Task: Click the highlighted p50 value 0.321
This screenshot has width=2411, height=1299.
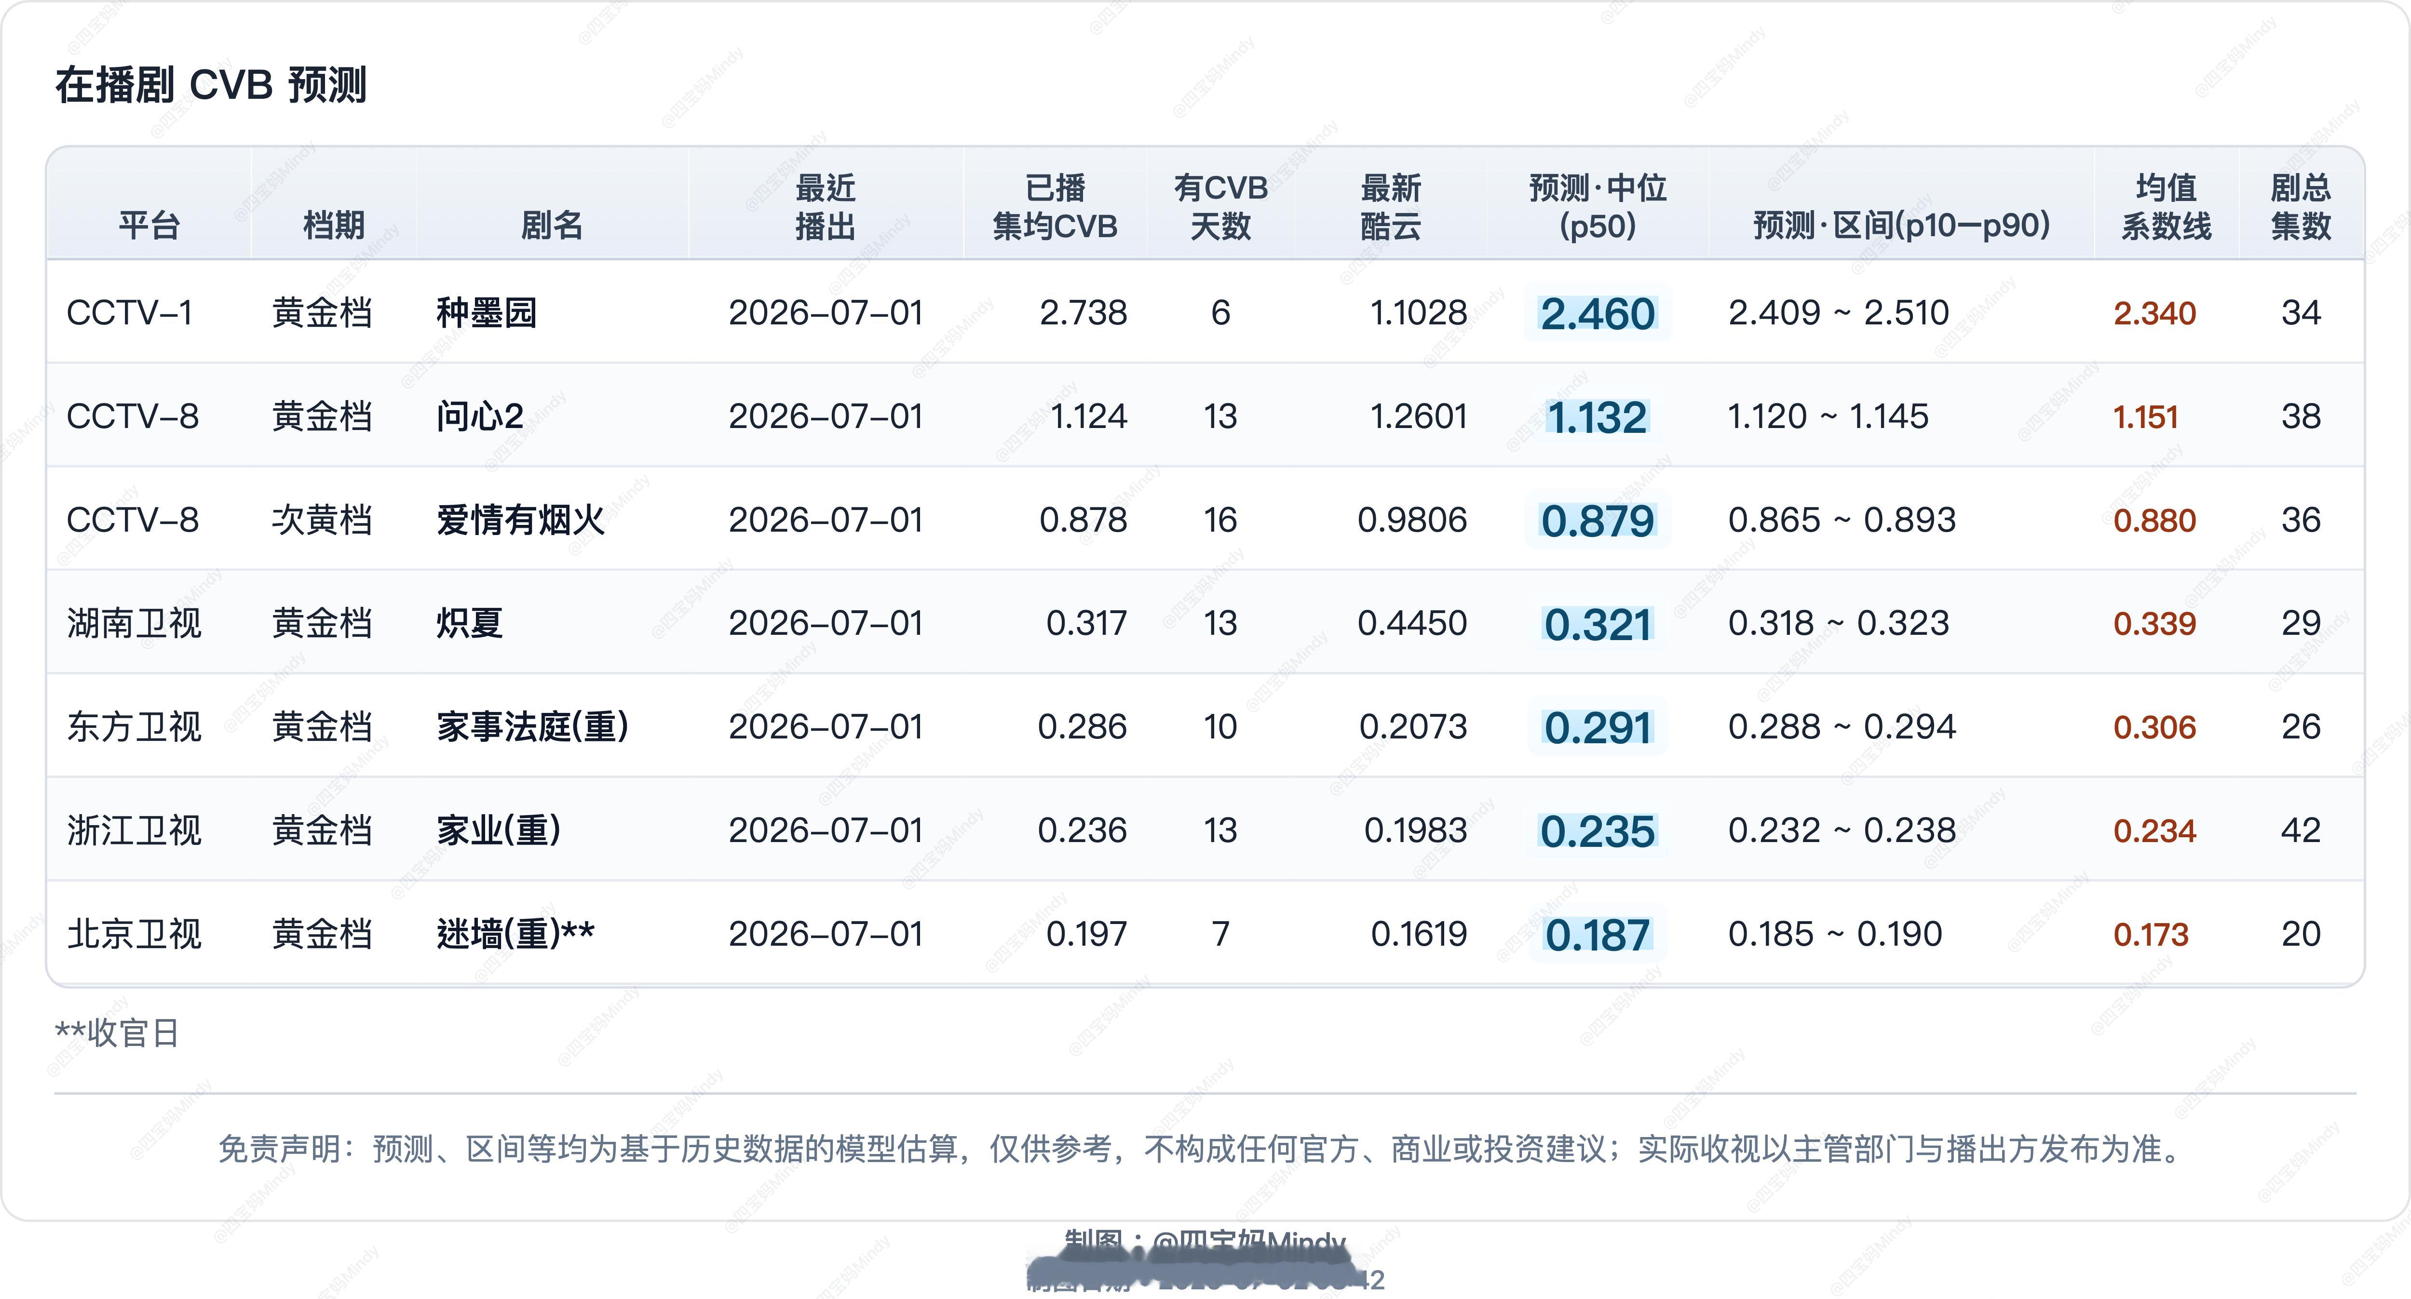Action: tap(1598, 624)
